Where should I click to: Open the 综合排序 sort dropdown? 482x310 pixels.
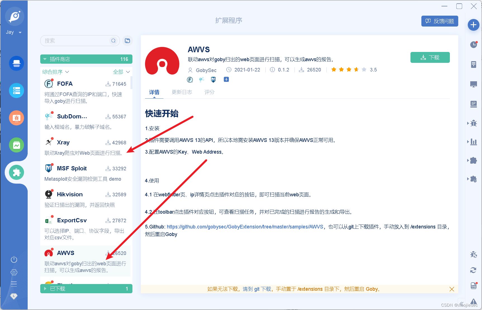(x=56, y=72)
